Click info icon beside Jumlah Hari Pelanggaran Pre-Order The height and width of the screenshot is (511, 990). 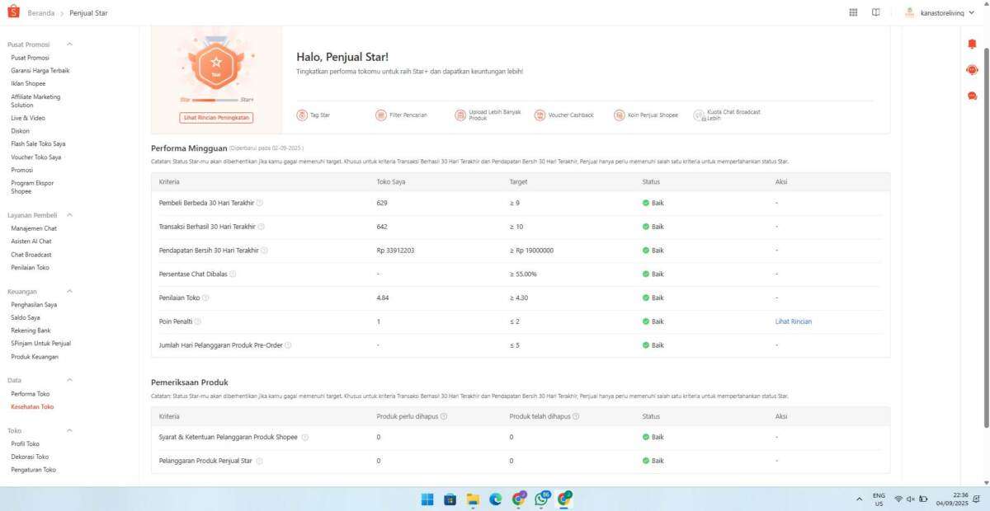[x=288, y=345]
